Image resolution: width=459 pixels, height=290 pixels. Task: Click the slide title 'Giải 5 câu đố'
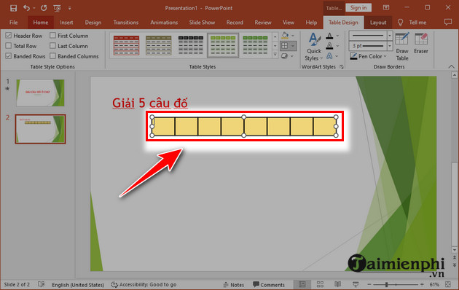(x=150, y=103)
